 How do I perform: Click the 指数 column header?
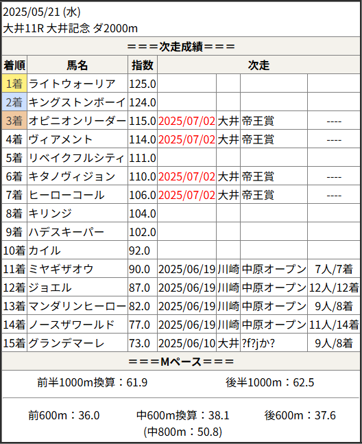[x=143, y=65]
